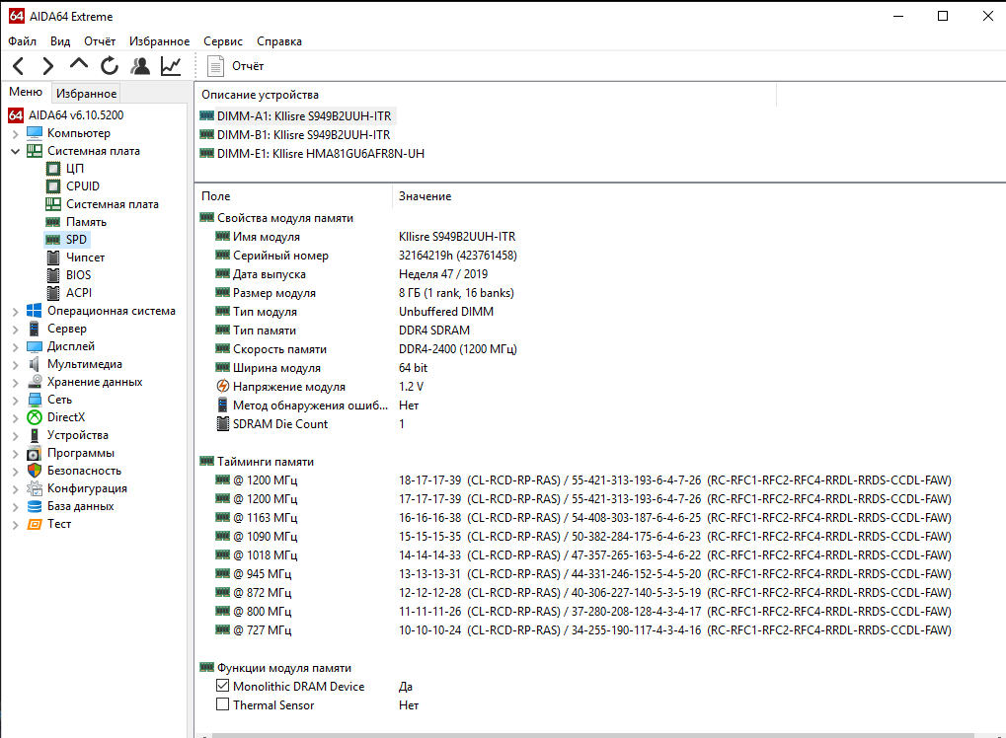Click the Хранение данных drive icon
Screen dimensions: 1006x738
(x=34, y=382)
